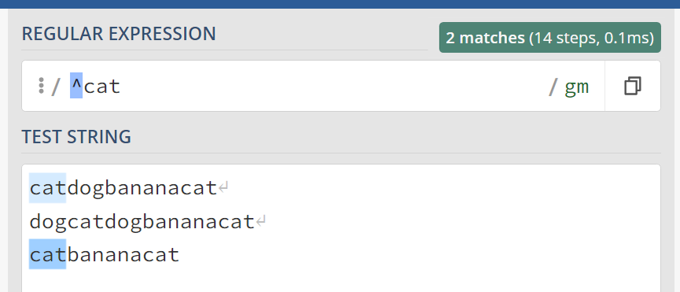Place cursor in 'bananacat' on the third line
This screenshot has height=292, width=680.
(123, 254)
